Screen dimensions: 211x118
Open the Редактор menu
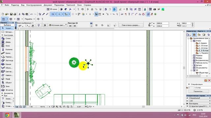click(x=15, y=5)
